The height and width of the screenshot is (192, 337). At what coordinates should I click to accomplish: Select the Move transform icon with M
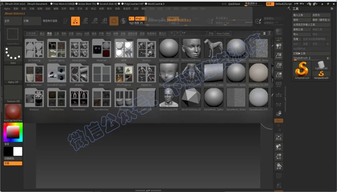click(85, 21)
